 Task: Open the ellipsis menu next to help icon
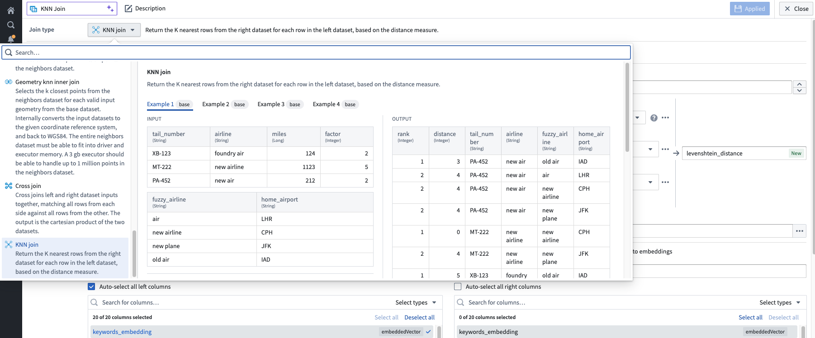tap(665, 117)
